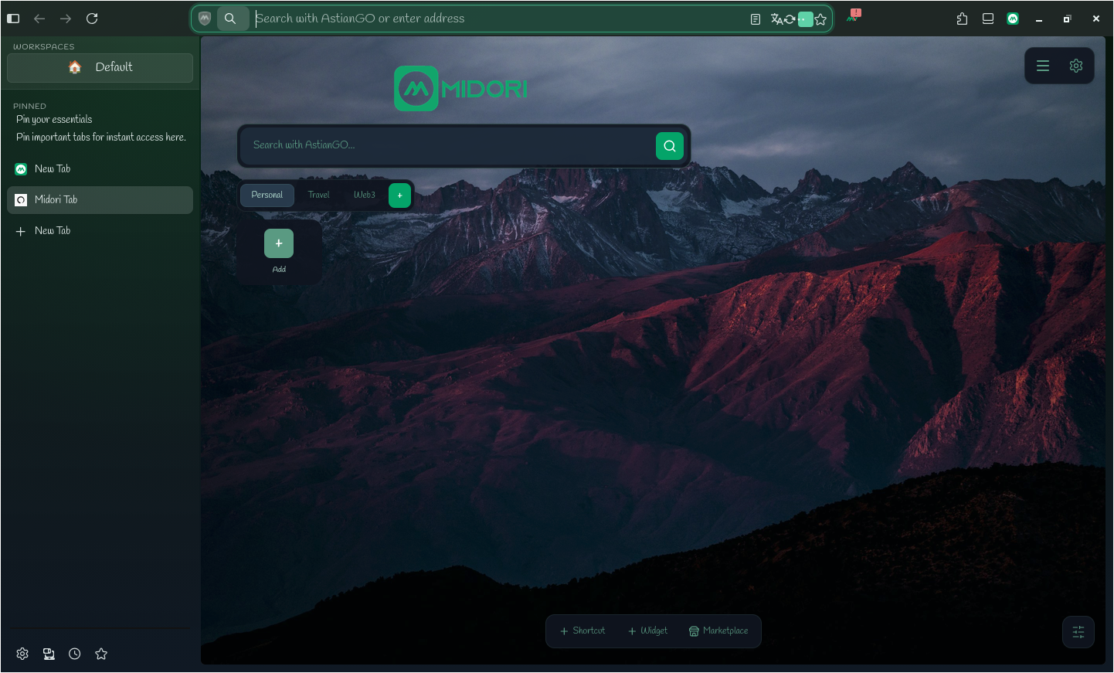Image resolution: width=1114 pixels, height=673 pixels.
Task: Reload the current page
Action: click(x=92, y=19)
